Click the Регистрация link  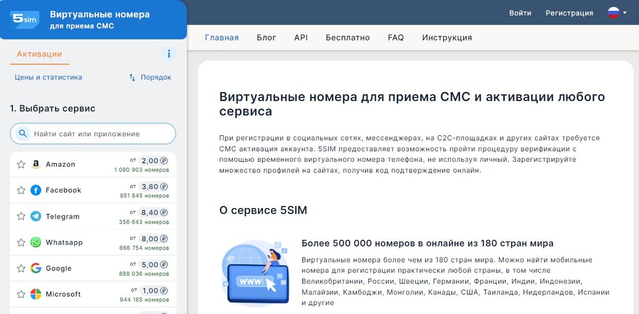[x=569, y=13]
